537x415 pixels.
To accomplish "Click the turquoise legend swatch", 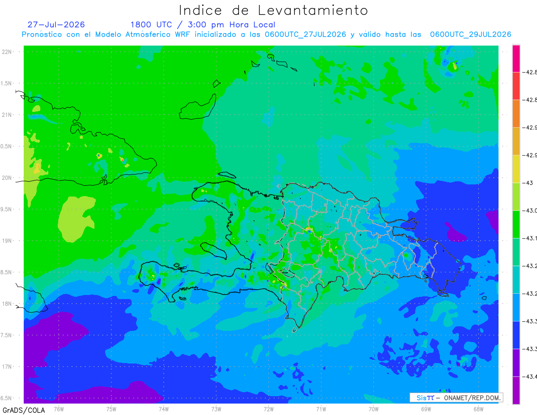I will click(516, 279).
